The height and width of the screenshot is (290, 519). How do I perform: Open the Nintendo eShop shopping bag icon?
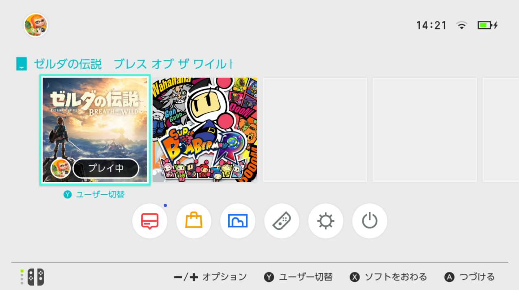click(x=194, y=221)
